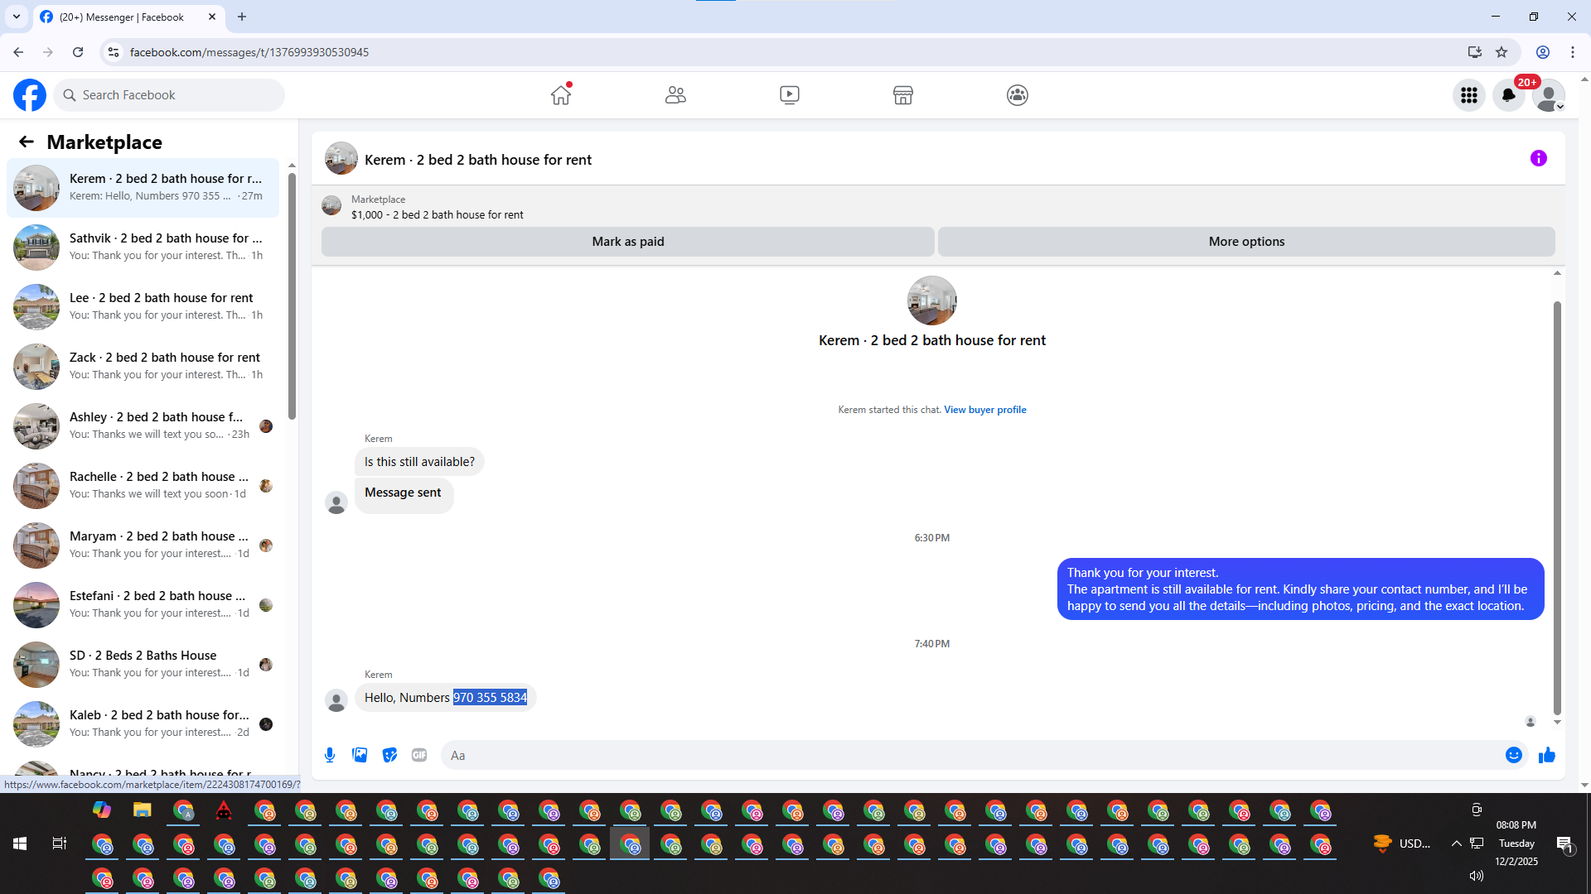Click the More options button
Viewport: 1591px width, 894px height.
pos(1245,242)
